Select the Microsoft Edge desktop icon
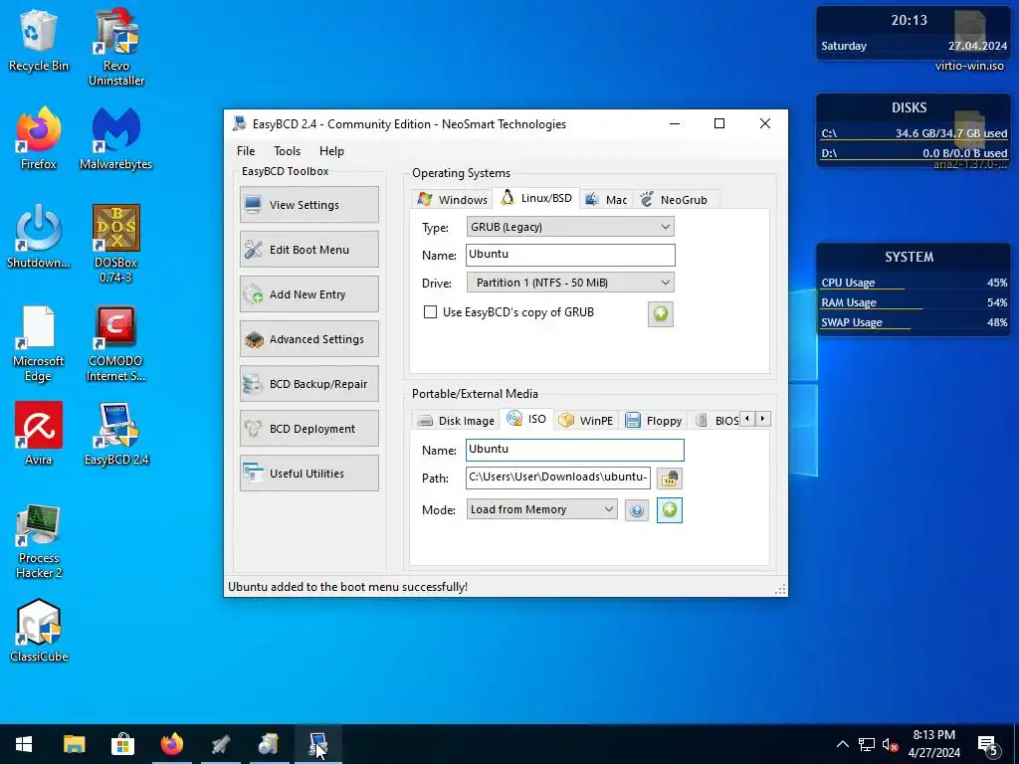 coord(39,342)
